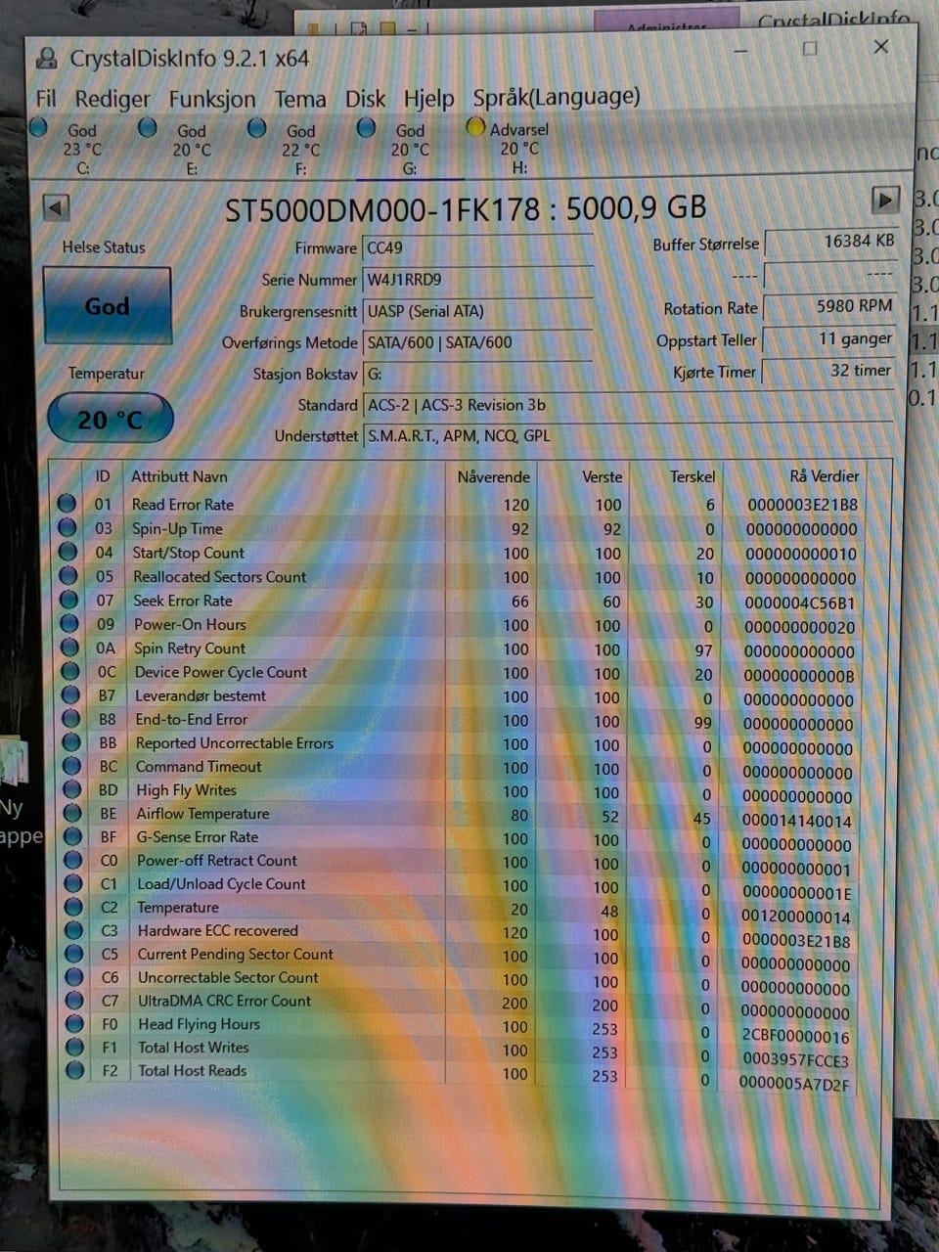Screen dimensions: 939x1252
Task: Click status dot for Spin Retry Count
Action: pyautogui.click(x=69, y=647)
